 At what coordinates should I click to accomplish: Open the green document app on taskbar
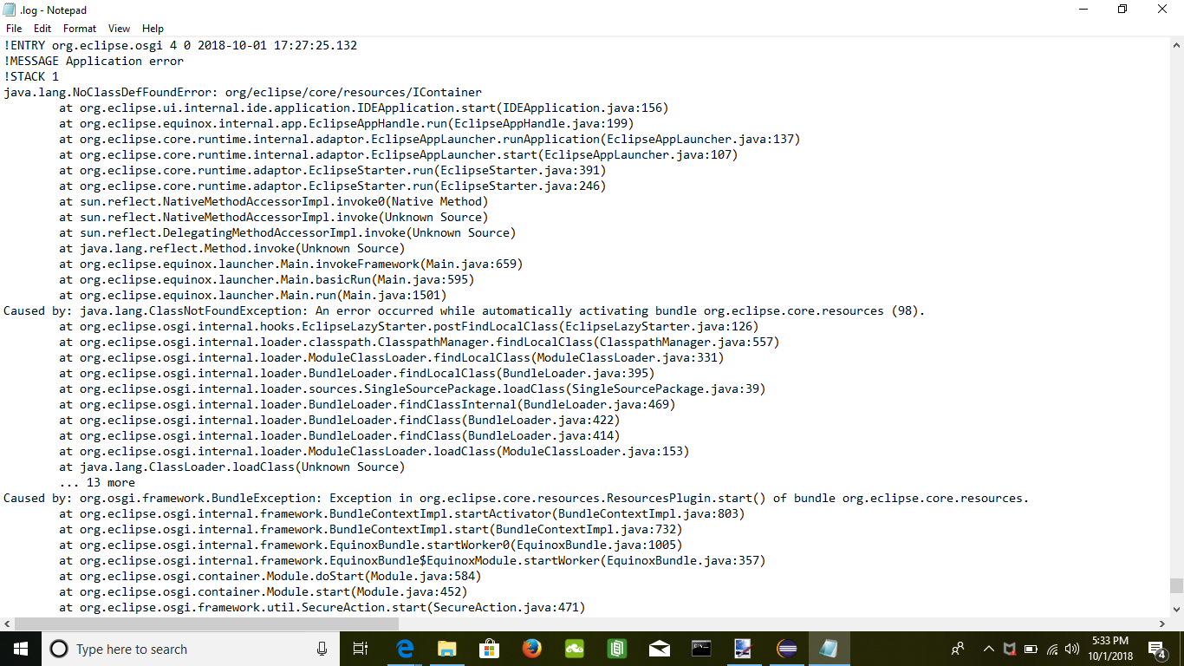point(617,649)
